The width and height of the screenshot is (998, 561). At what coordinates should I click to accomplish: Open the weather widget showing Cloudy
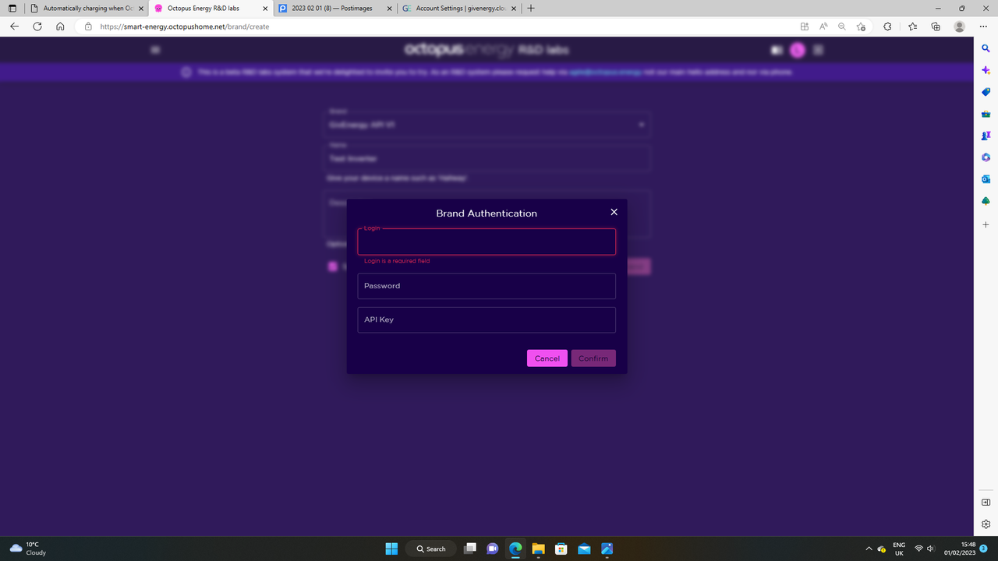click(x=27, y=549)
